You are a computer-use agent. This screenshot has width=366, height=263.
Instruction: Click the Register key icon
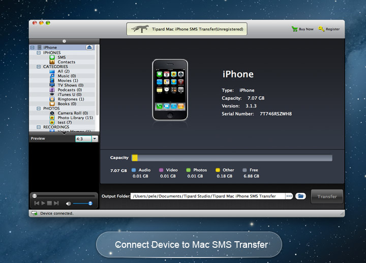click(x=321, y=29)
